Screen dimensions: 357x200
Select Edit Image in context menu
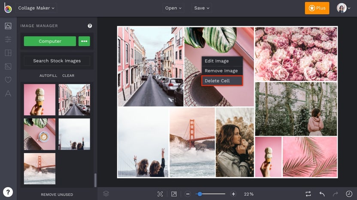coord(217,61)
